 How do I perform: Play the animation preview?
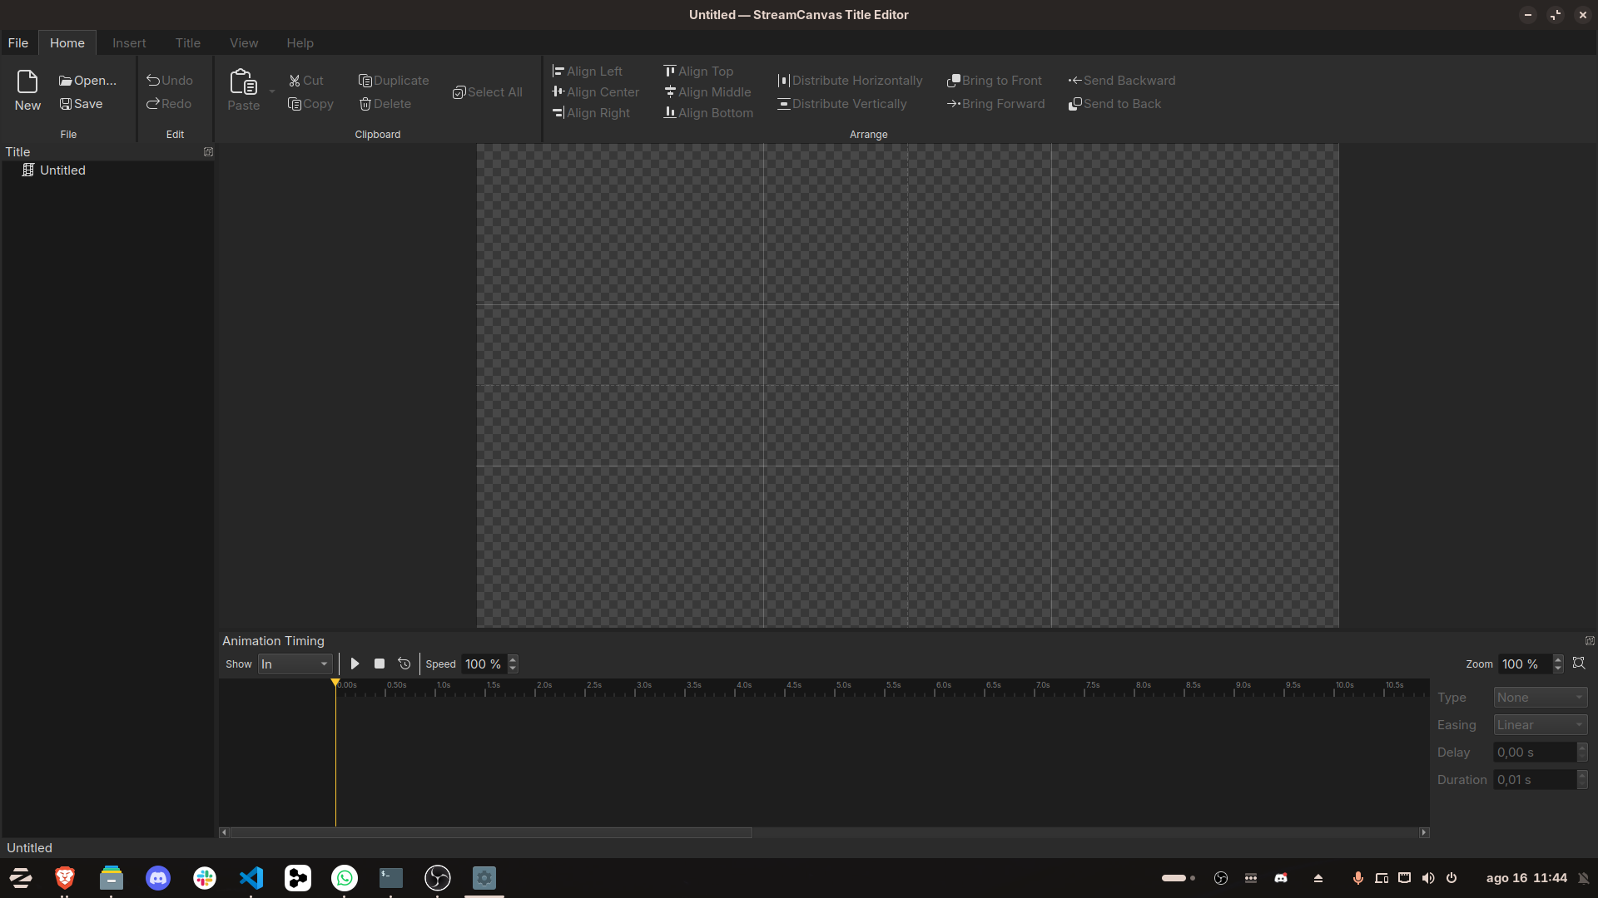pos(355,664)
